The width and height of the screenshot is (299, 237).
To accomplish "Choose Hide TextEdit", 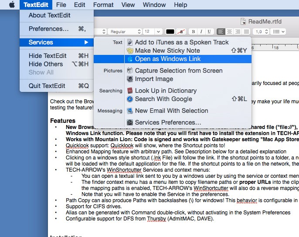I will (57, 56).
